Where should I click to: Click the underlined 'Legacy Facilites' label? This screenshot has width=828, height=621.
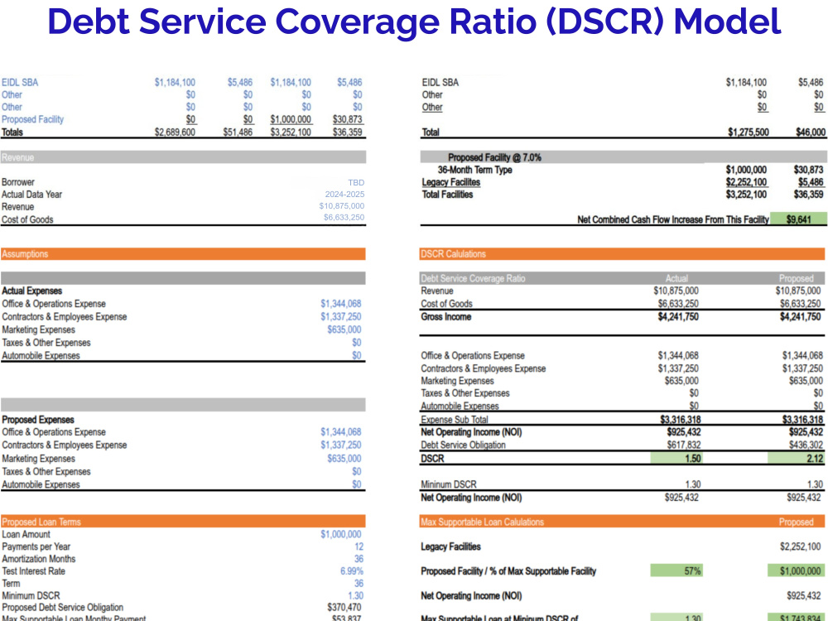click(451, 182)
